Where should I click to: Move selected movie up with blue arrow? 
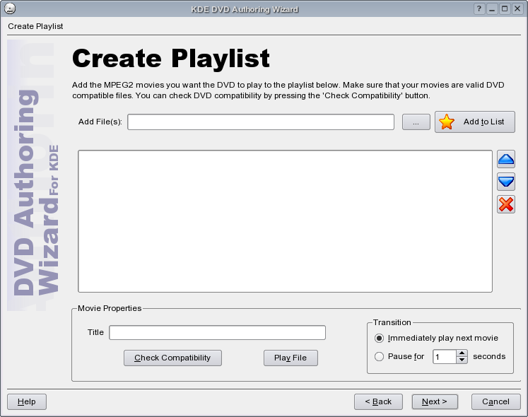pyautogui.click(x=506, y=159)
